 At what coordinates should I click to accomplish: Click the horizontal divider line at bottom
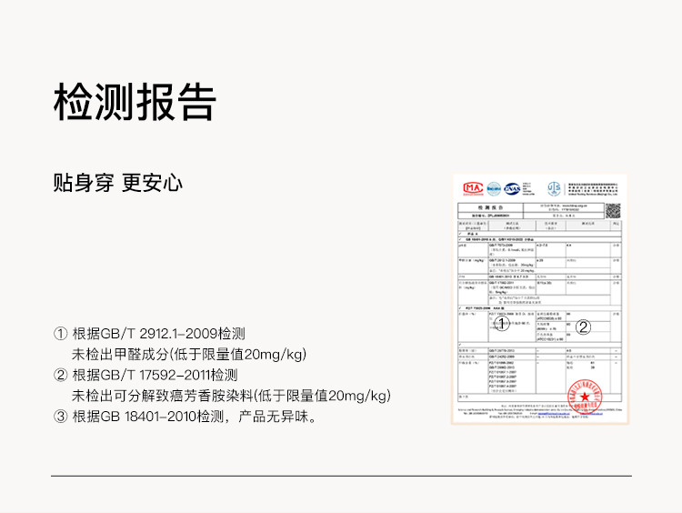click(x=341, y=476)
